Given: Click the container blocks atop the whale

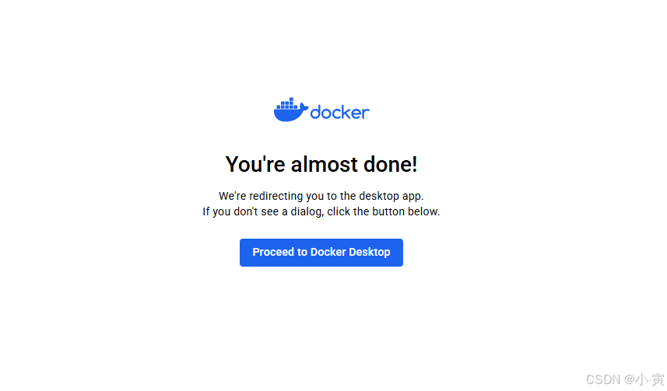Looking at the screenshot, I should [x=285, y=103].
